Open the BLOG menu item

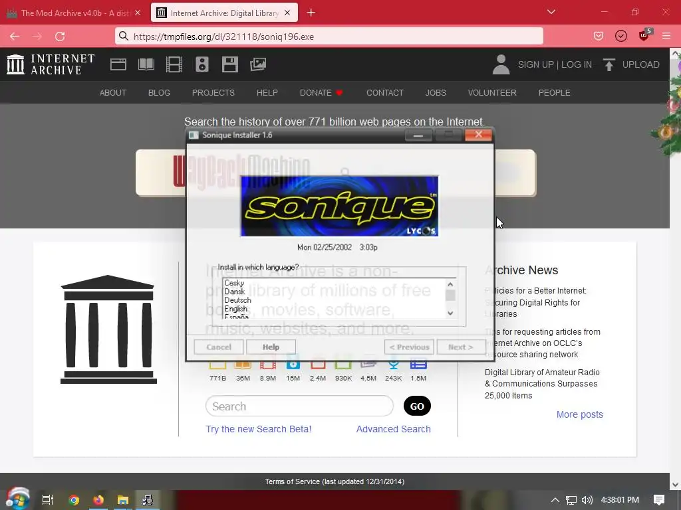coord(159,92)
